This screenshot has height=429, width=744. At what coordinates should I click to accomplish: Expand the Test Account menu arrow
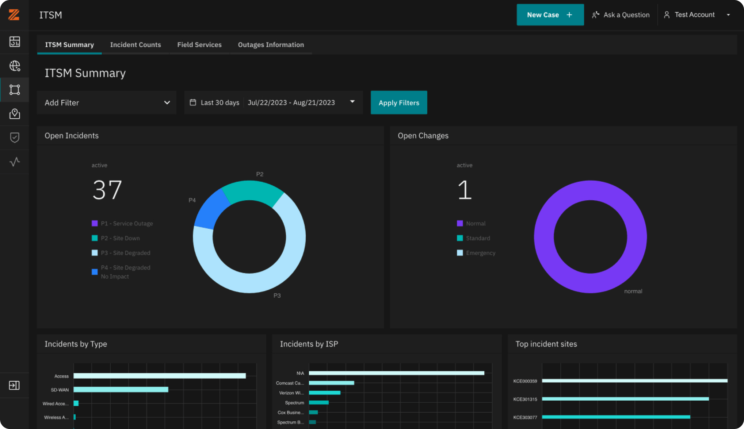coord(728,15)
